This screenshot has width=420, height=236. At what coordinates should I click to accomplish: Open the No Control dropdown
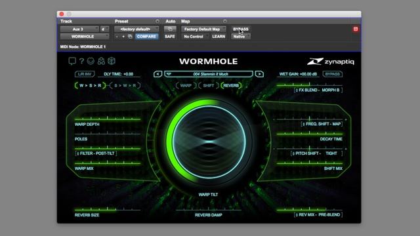click(x=196, y=37)
